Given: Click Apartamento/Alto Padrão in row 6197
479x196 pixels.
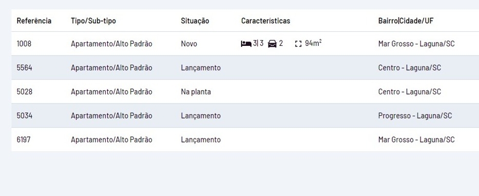Looking at the screenshot, I should [112, 140].
